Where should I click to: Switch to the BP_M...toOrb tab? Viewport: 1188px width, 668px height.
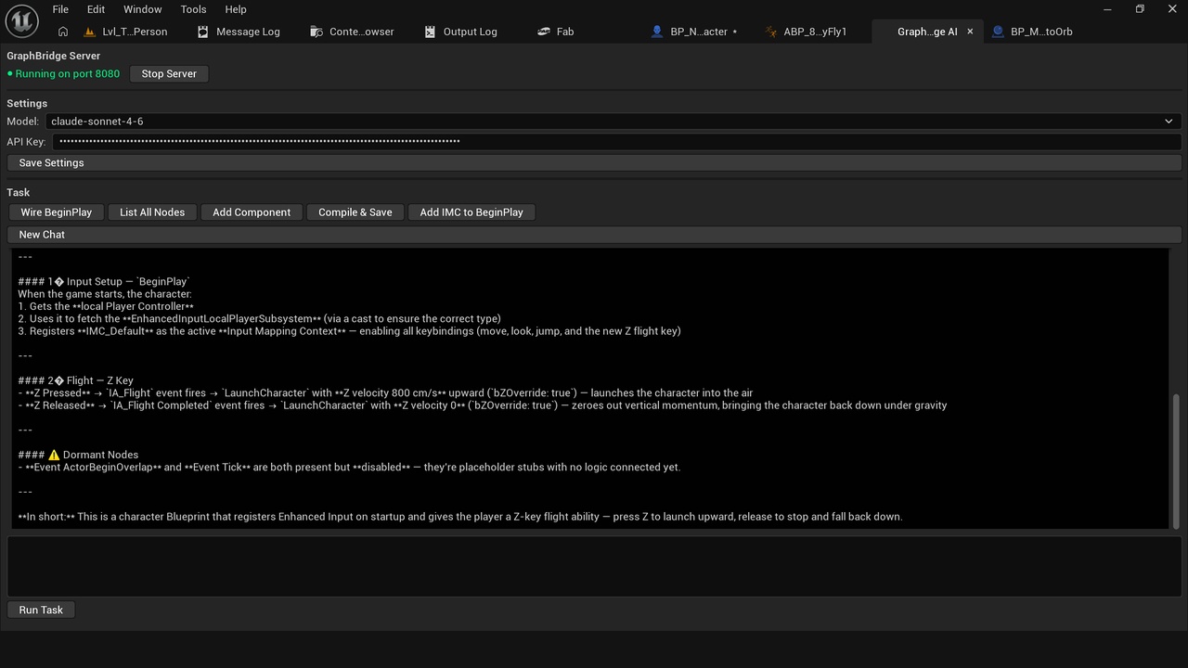(1041, 32)
